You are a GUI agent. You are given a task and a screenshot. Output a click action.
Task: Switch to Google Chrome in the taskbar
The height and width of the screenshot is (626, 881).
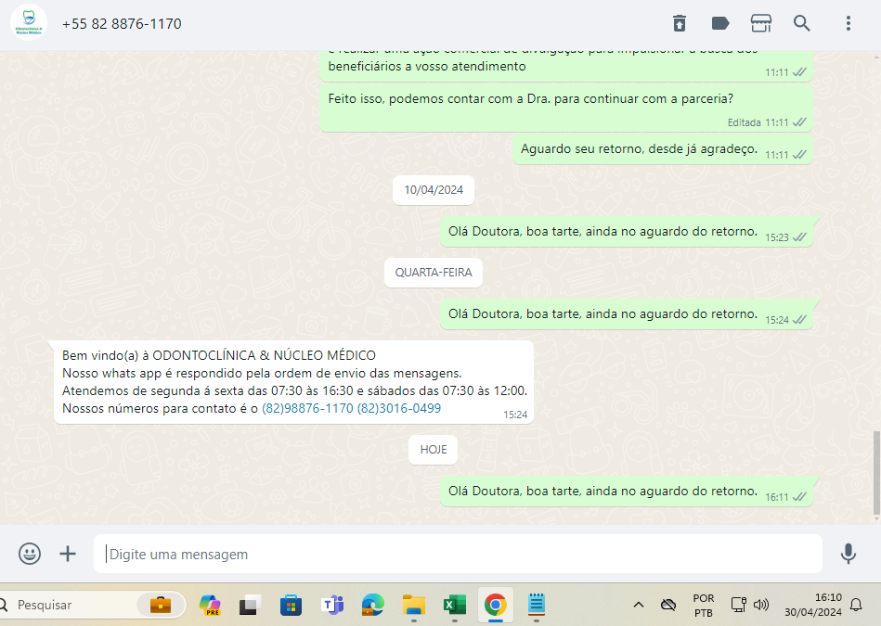coord(495,605)
